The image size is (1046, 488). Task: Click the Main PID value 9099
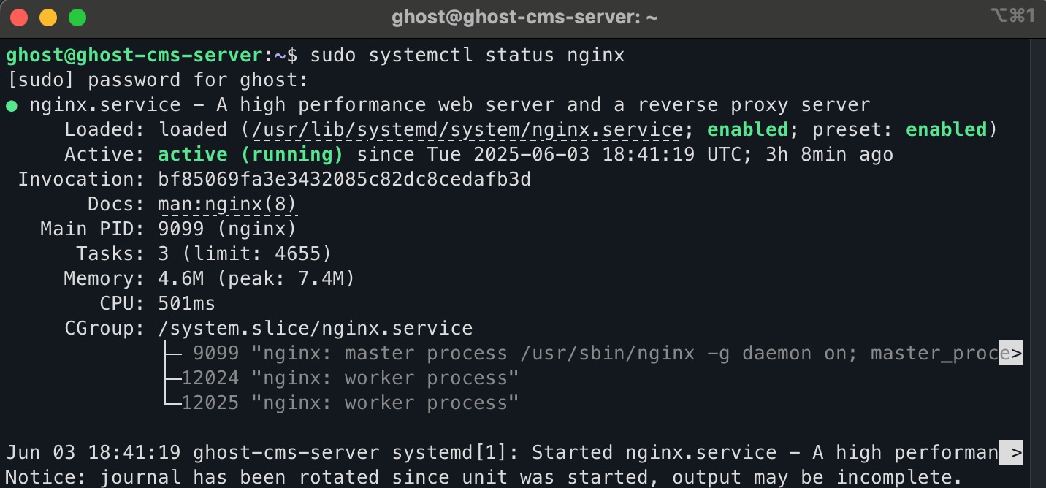[180, 229]
